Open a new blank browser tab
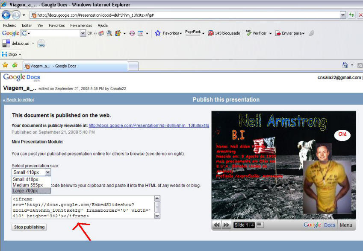 coord(133,66)
